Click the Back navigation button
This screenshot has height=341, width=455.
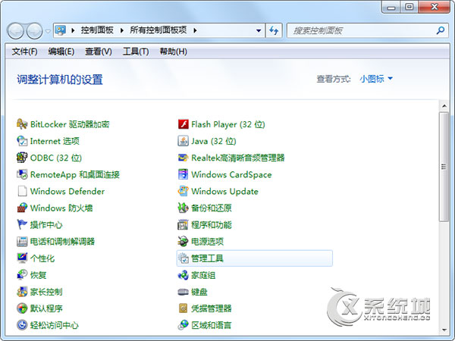(15, 31)
